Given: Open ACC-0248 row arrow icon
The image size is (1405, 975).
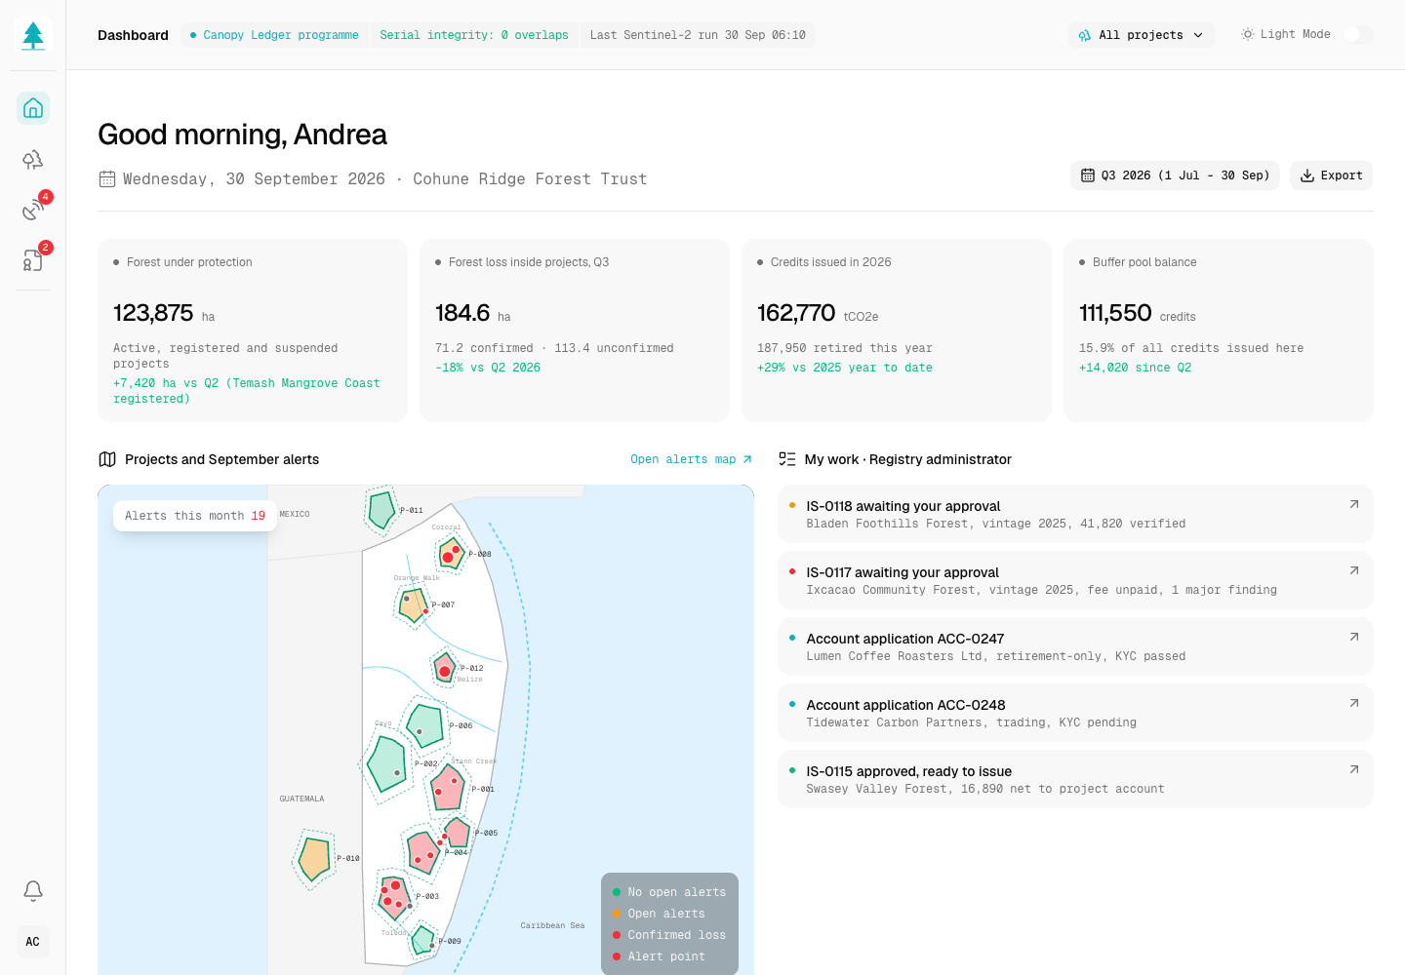Looking at the screenshot, I should [1353, 703].
